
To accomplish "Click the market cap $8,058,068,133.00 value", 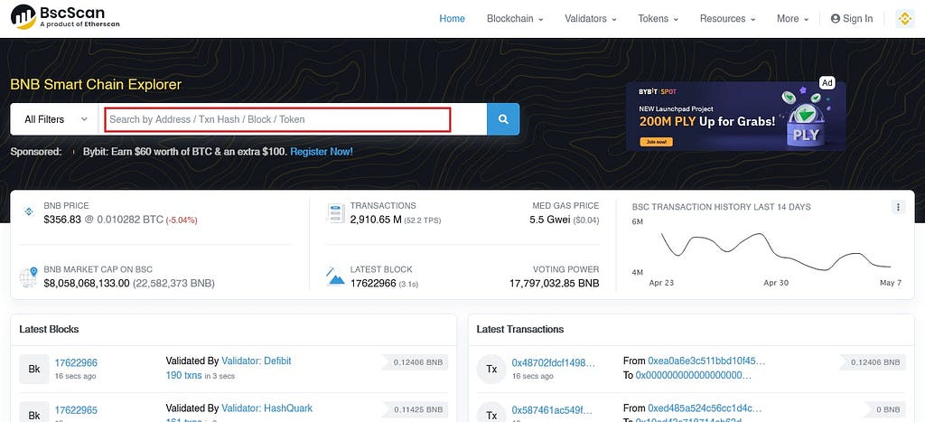I will (87, 284).
